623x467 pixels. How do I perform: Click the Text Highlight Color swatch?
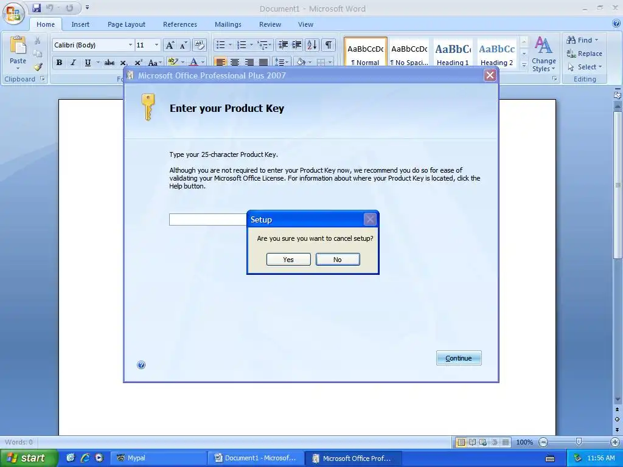click(173, 63)
